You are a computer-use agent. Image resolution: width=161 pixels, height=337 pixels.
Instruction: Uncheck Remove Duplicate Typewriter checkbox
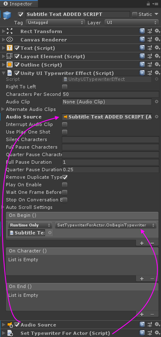coord(65,178)
